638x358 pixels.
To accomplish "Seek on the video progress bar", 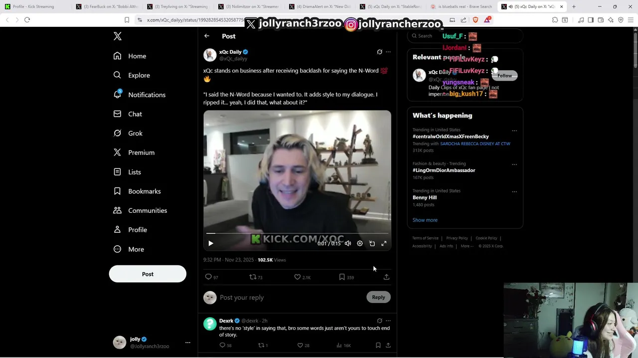I will pyautogui.click(x=297, y=233).
